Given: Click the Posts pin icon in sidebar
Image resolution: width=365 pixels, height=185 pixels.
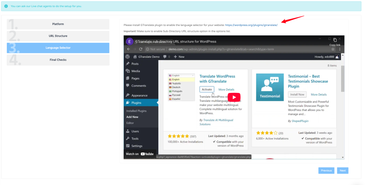Looking at the screenshot, I should click(128, 64).
